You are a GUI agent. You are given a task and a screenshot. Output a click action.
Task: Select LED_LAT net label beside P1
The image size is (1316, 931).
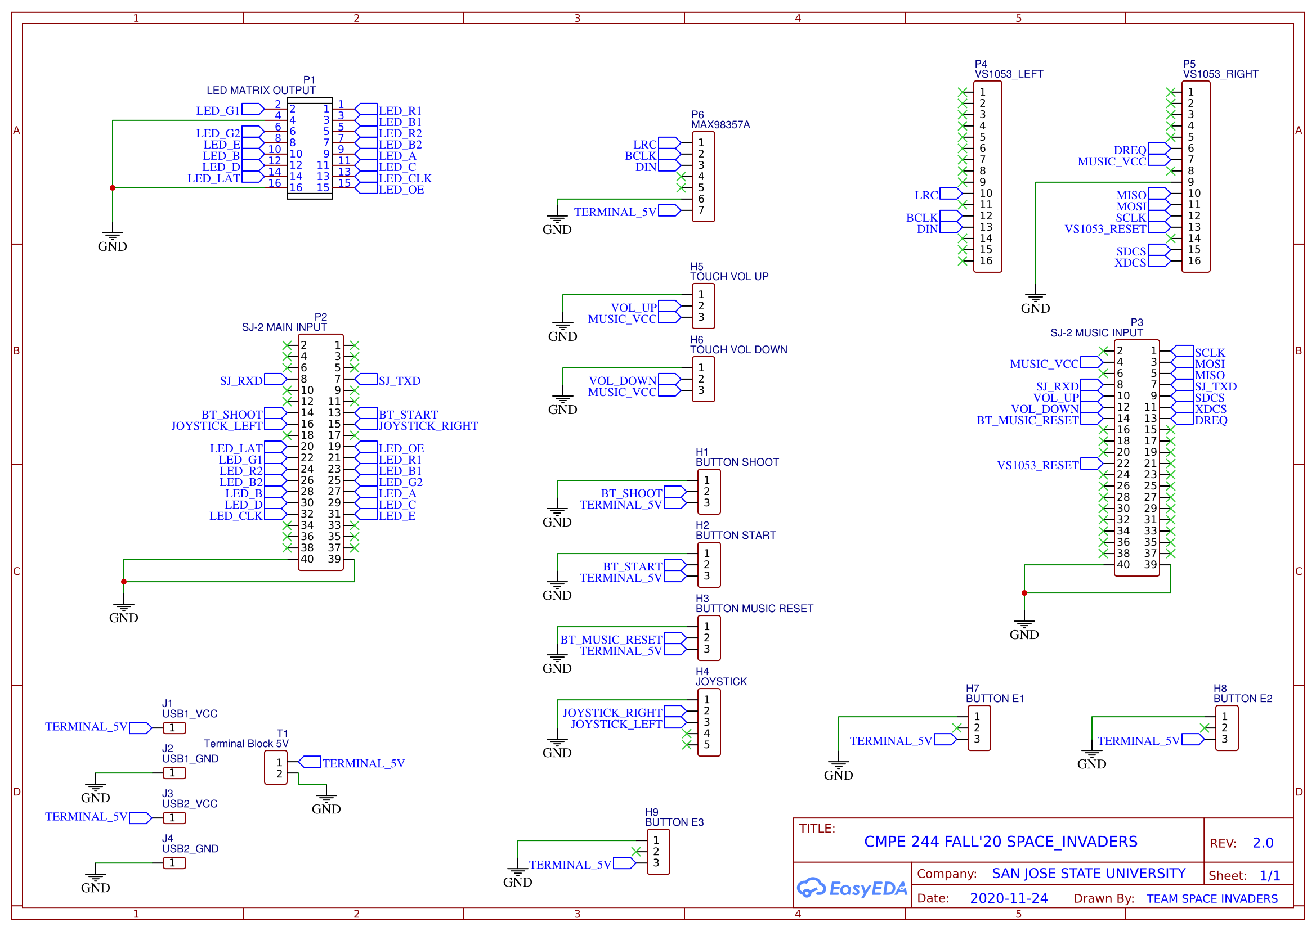click(x=213, y=178)
